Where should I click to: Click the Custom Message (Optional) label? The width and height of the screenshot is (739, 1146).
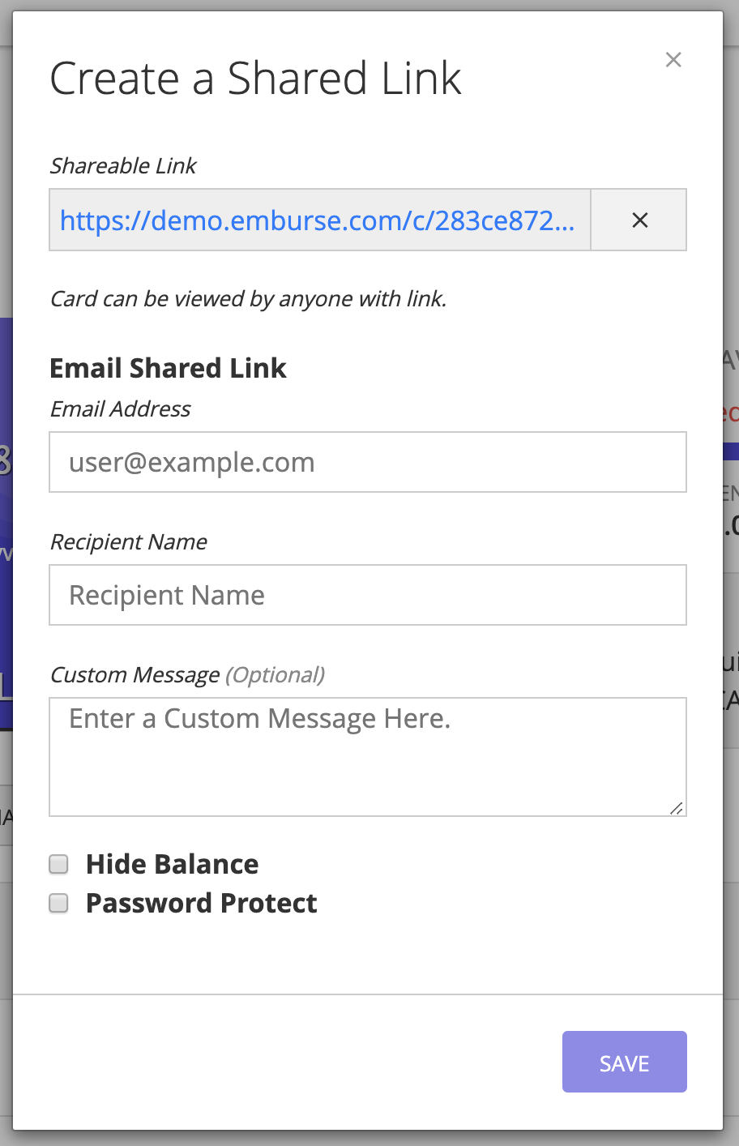coord(187,675)
